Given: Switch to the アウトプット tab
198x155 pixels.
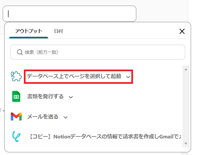Looking at the screenshot, I should coord(29,31).
